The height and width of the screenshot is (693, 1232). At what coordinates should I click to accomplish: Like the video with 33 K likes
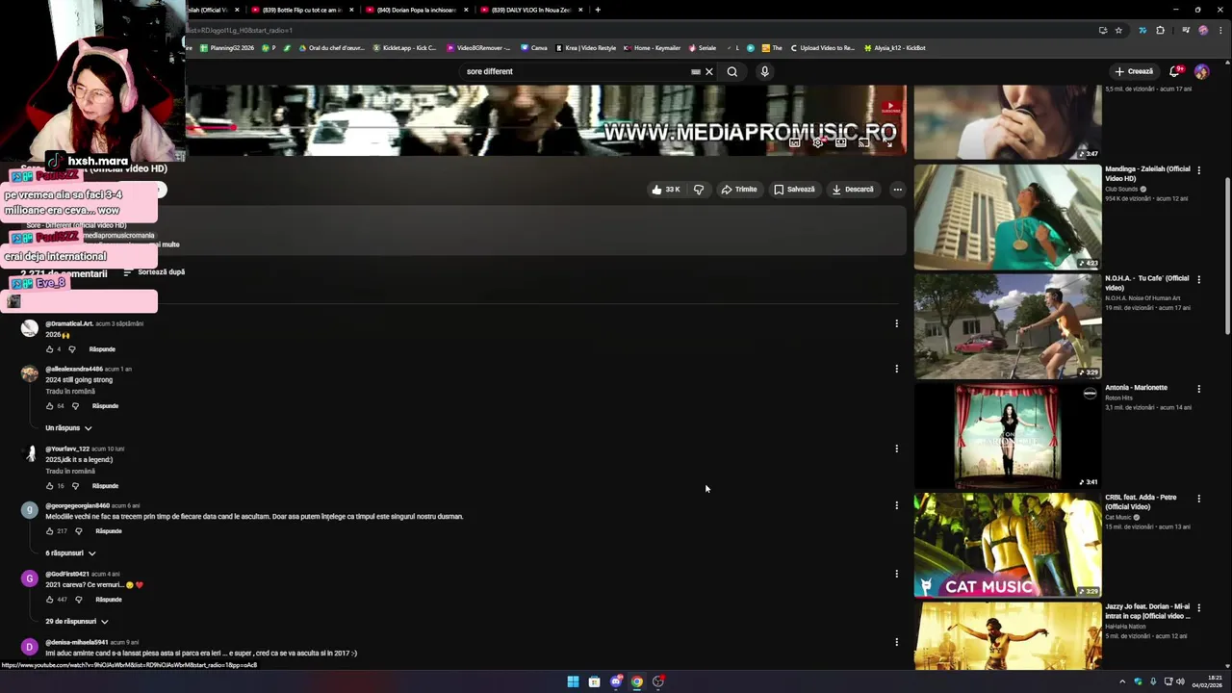[x=665, y=190]
